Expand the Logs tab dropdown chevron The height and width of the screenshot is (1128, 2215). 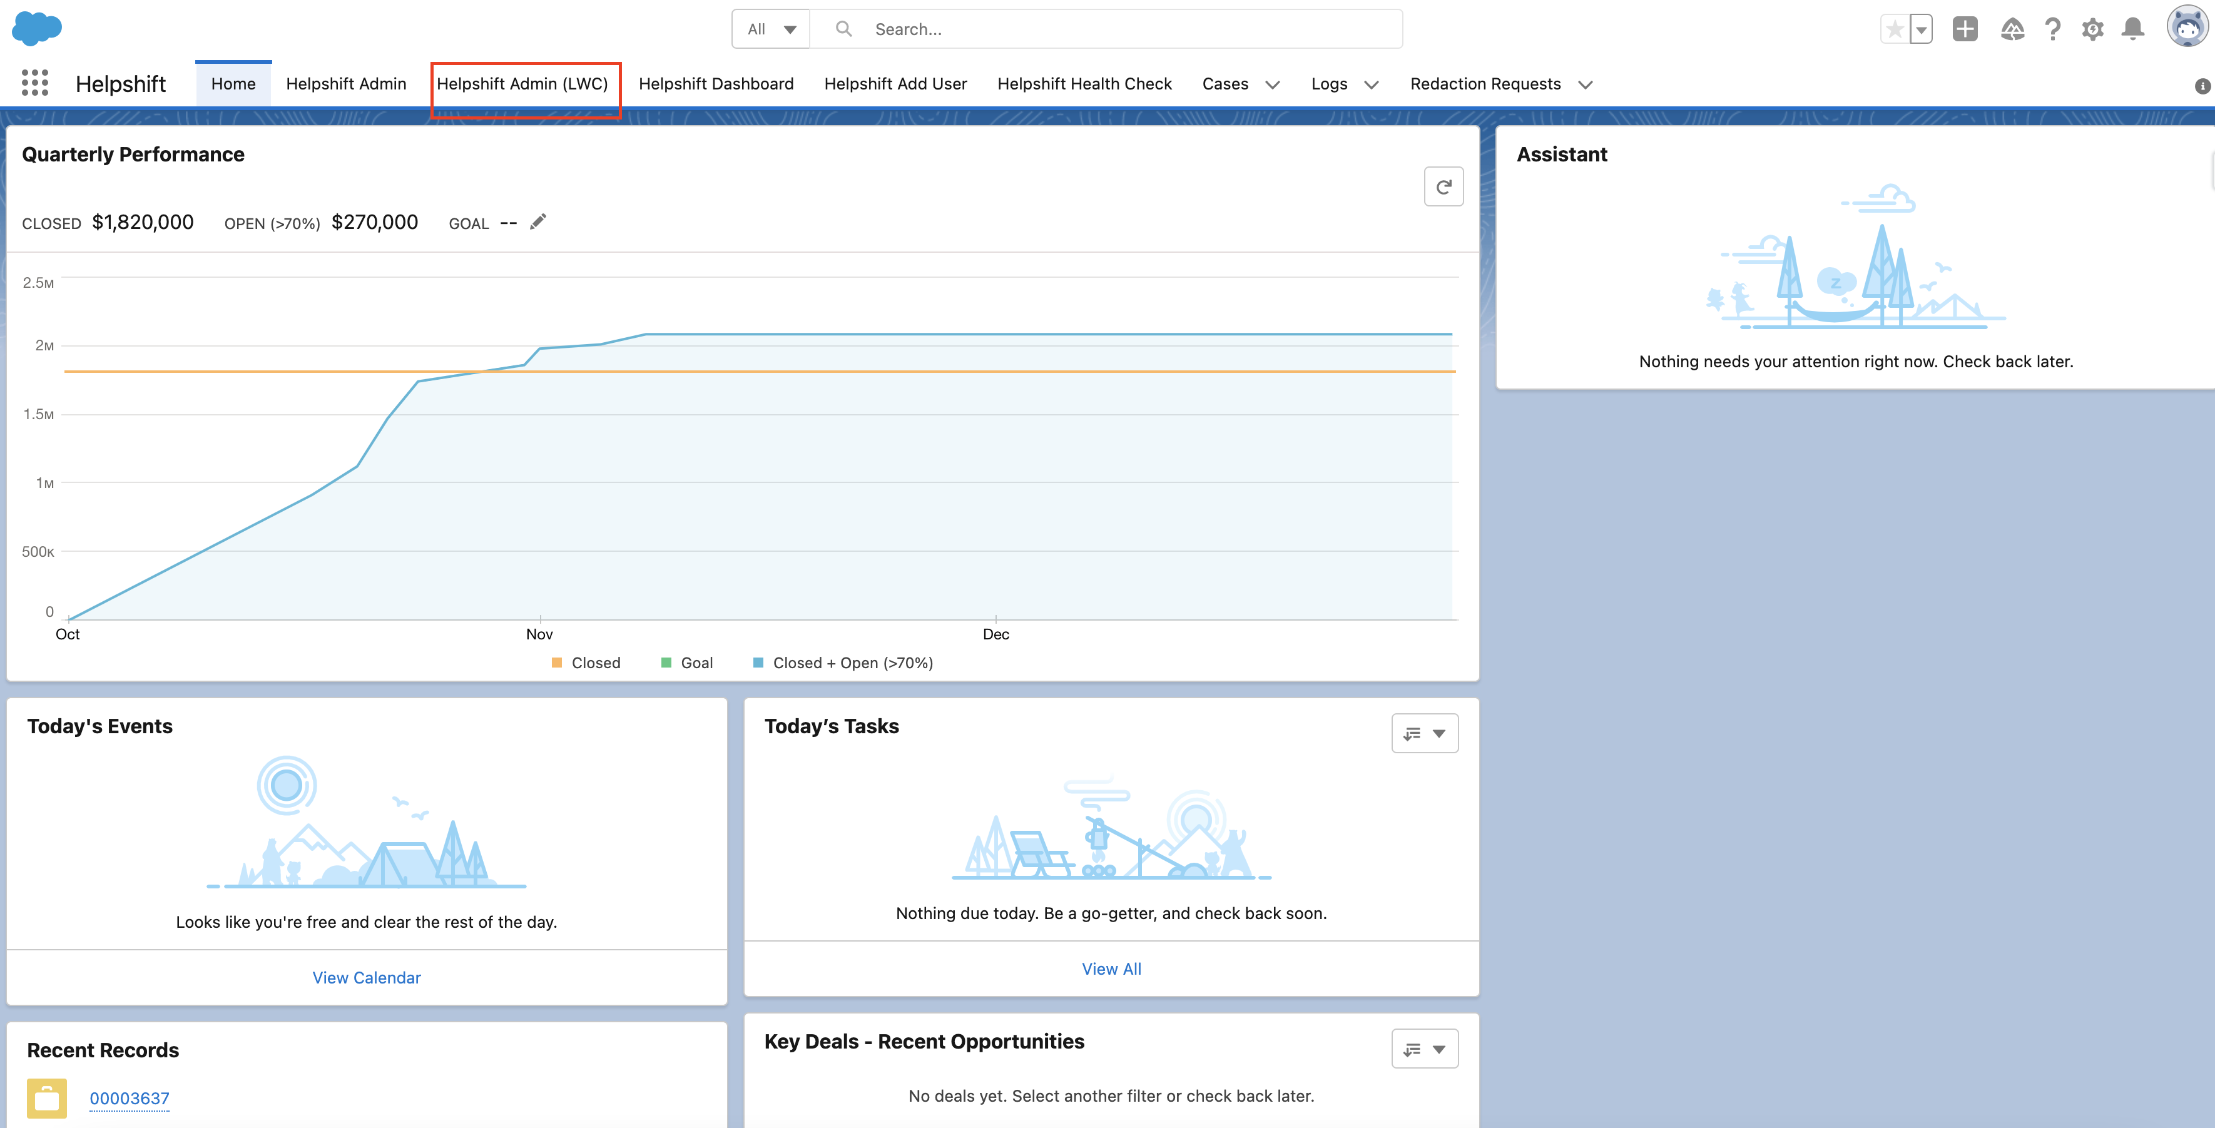click(1372, 84)
